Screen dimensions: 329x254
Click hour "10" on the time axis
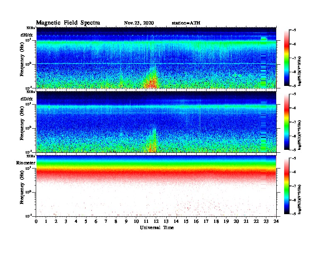pyautogui.click(x=136, y=222)
